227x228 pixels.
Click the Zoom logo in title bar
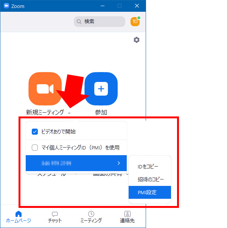click(6, 6)
